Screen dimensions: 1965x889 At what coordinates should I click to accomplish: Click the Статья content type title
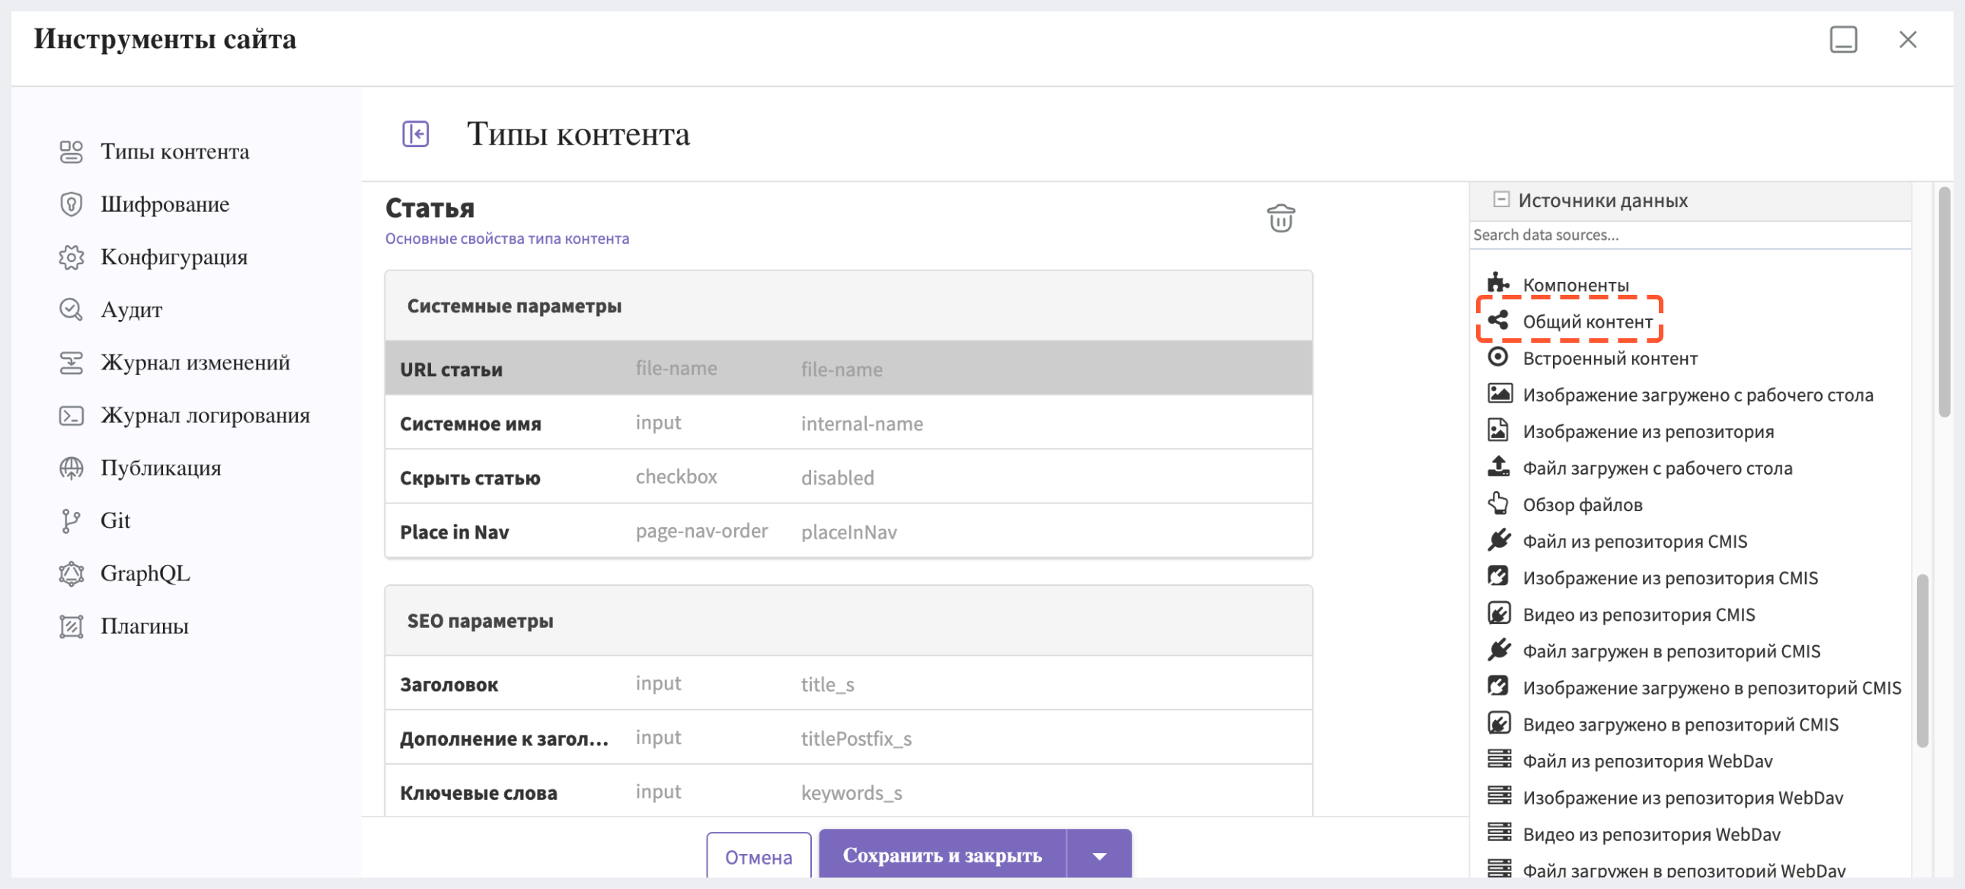pos(430,207)
